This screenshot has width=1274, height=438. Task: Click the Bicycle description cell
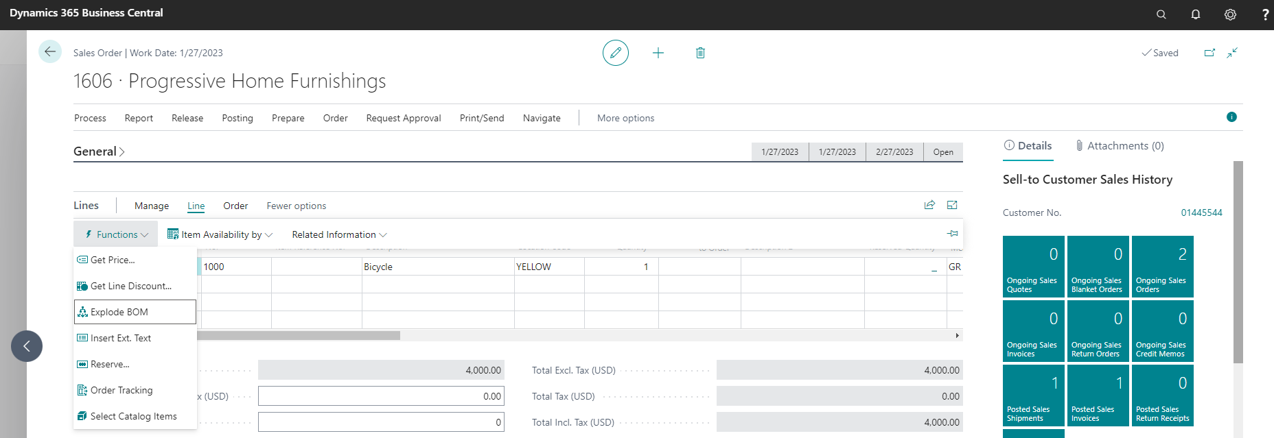(438, 267)
